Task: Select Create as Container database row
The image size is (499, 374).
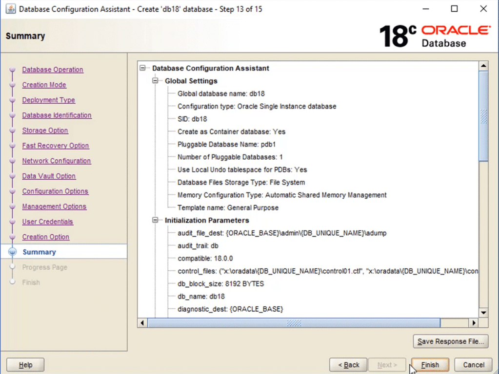Action: (x=231, y=132)
